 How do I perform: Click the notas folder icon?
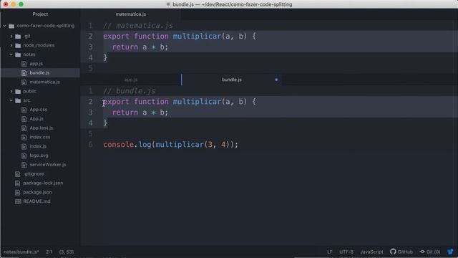18,54
